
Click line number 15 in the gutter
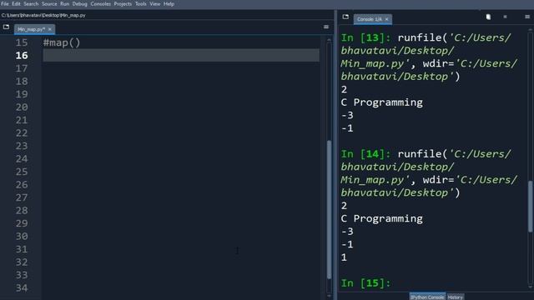pyautogui.click(x=22, y=42)
